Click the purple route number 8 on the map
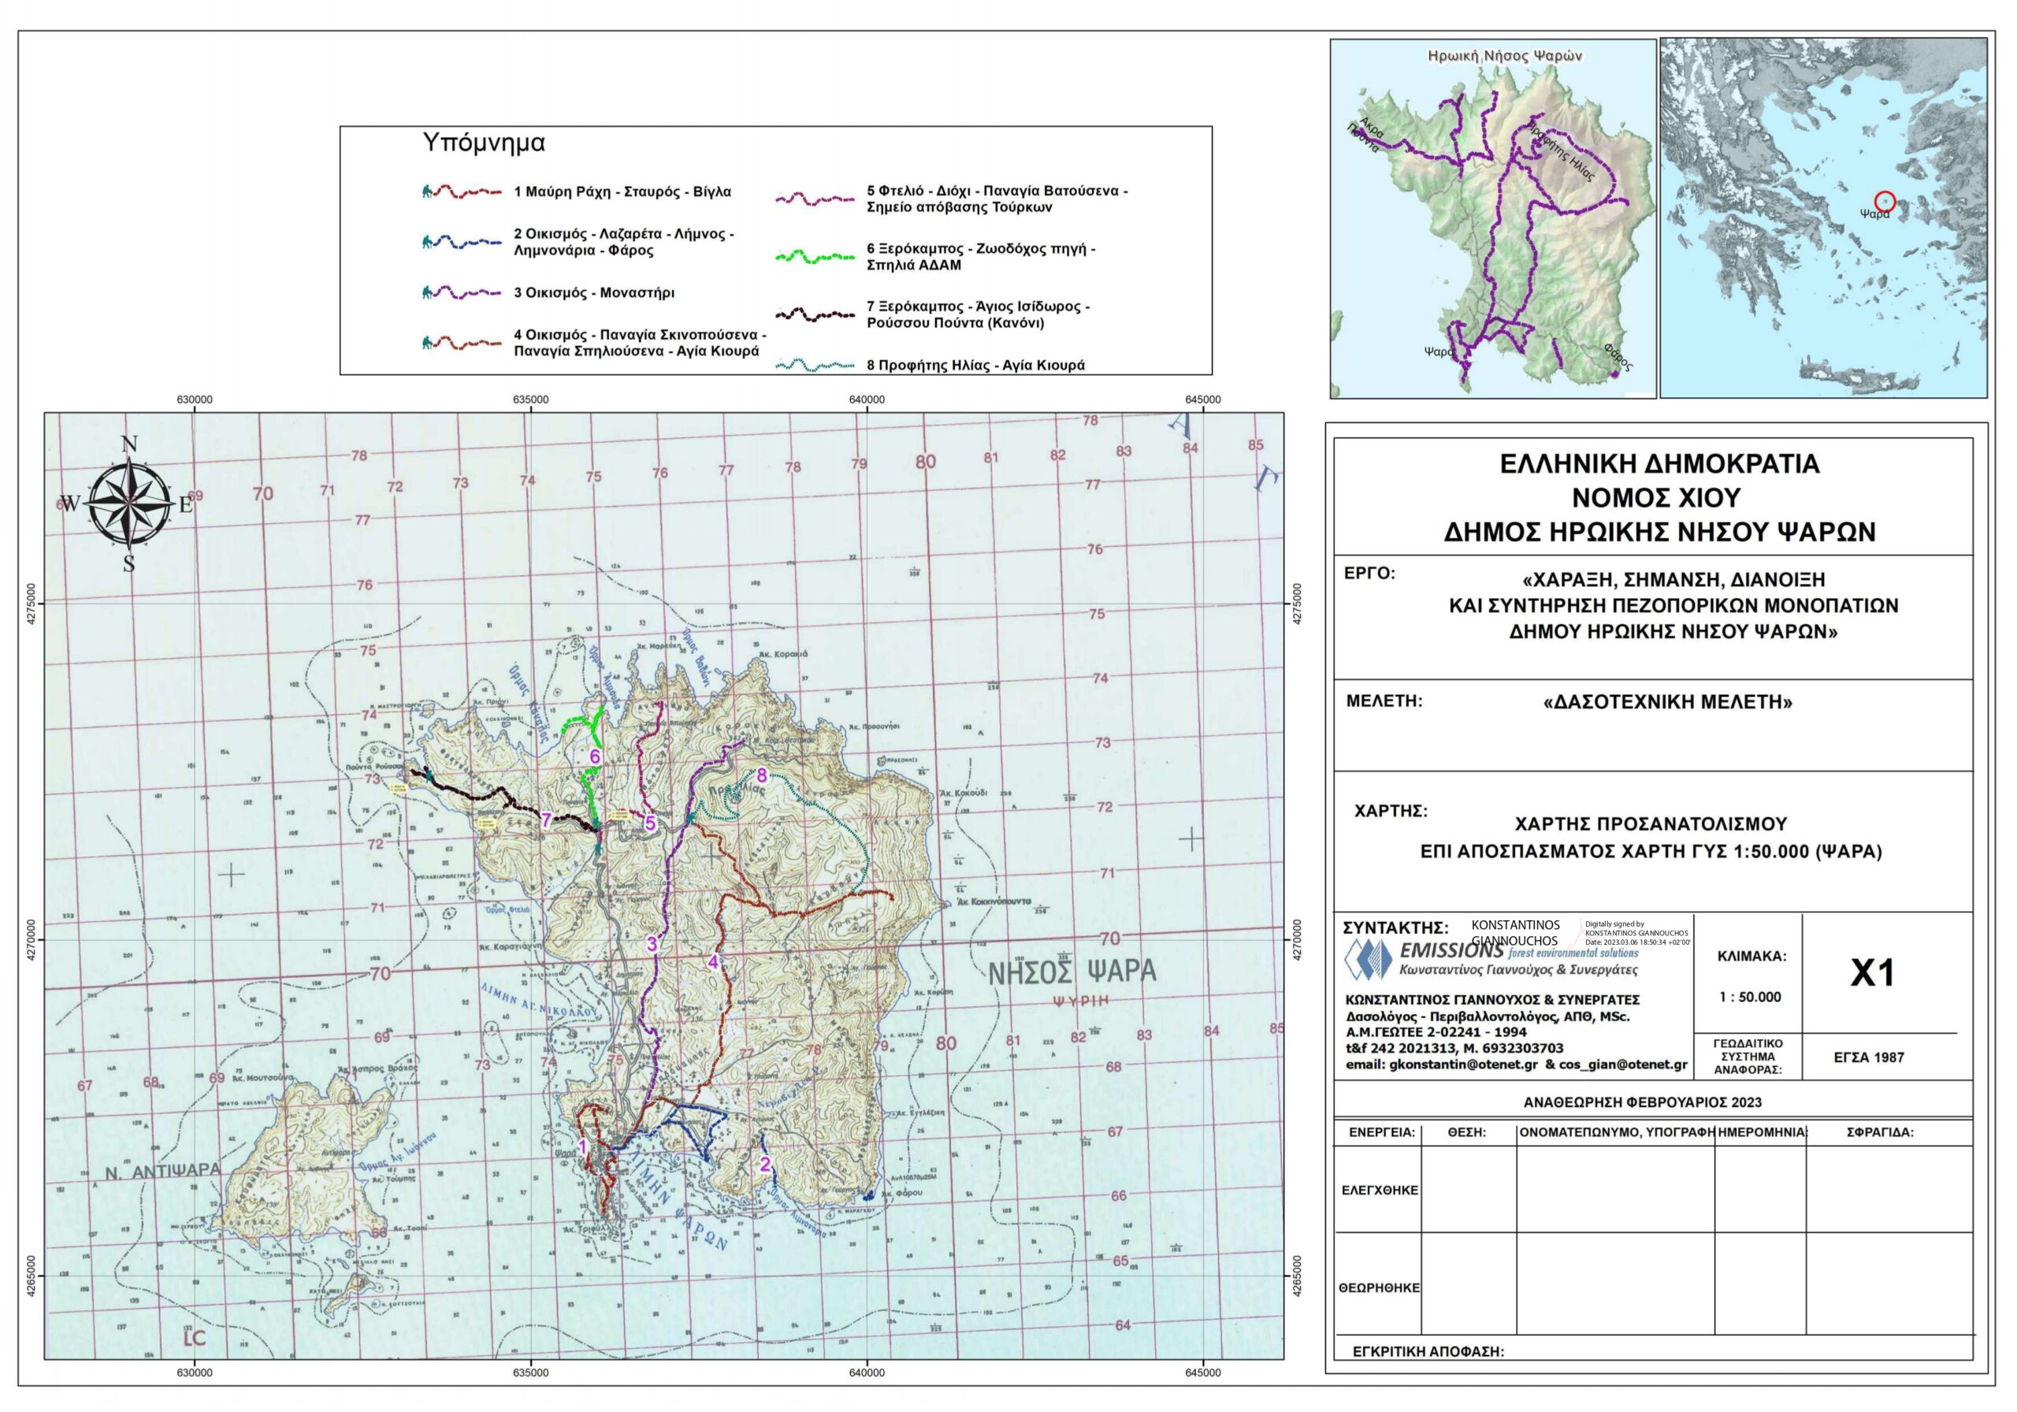 coord(762,774)
